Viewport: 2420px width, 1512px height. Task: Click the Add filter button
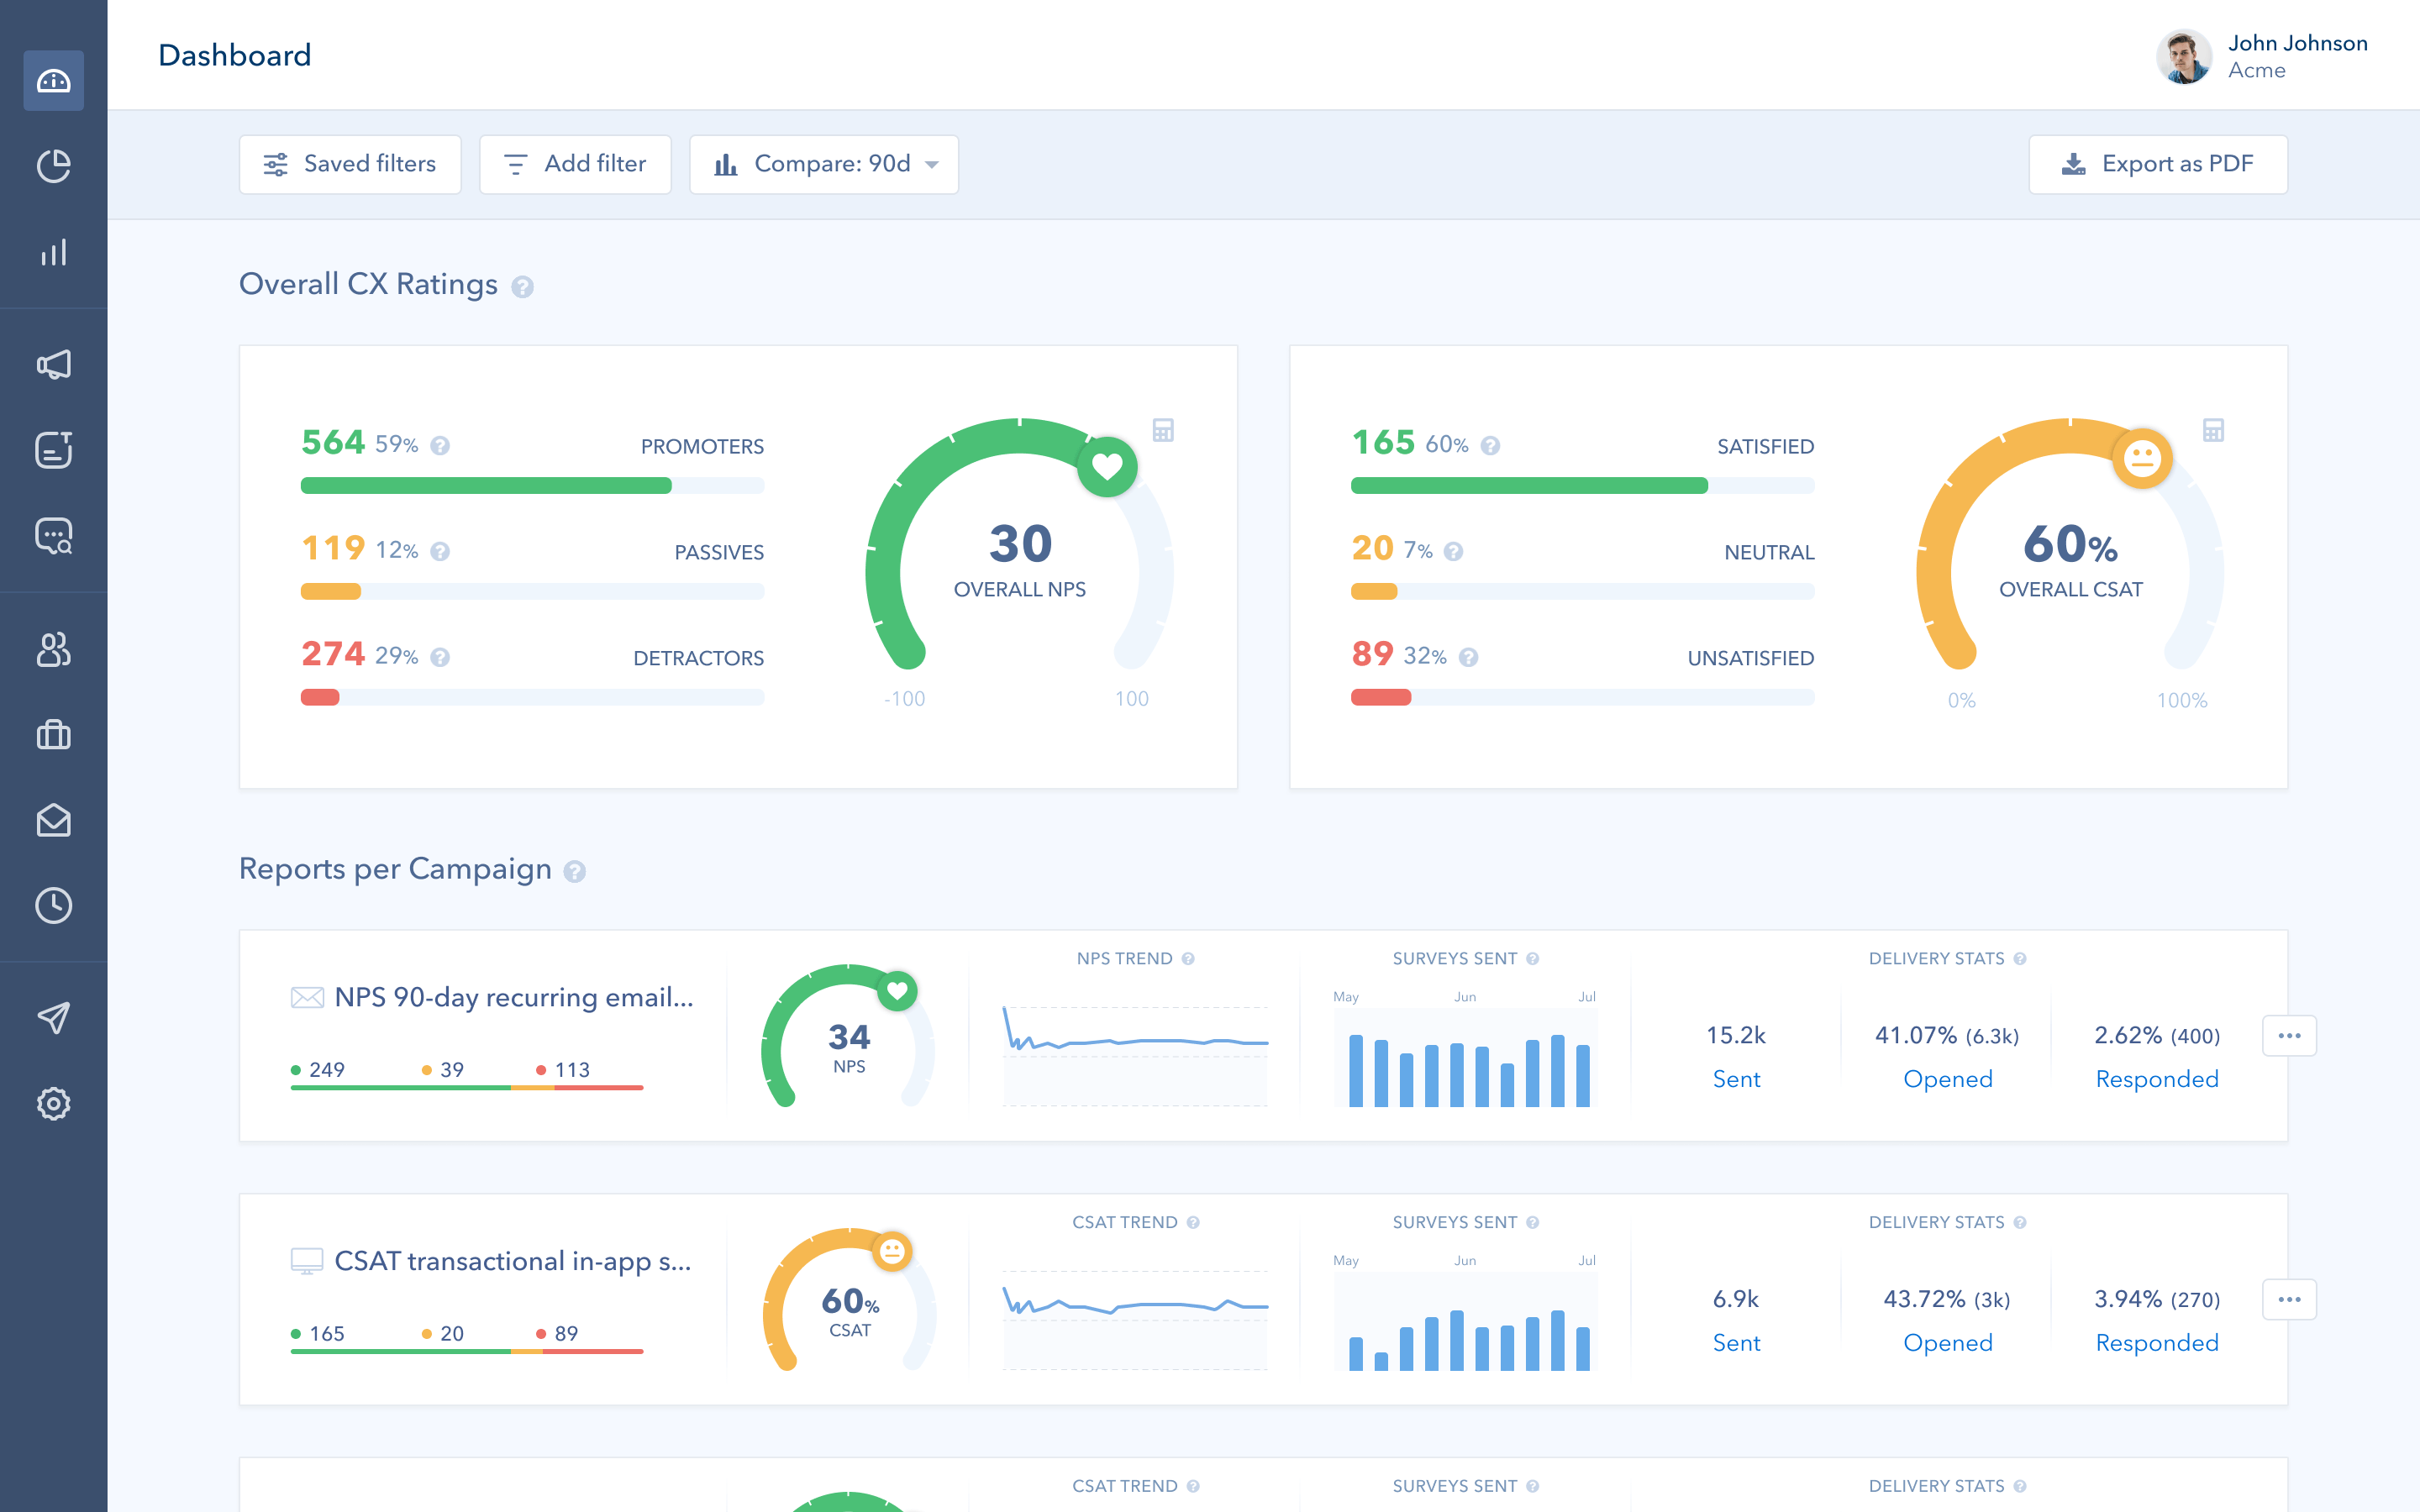[x=575, y=164]
